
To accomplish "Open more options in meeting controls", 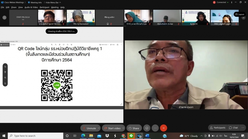I will (155, 128).
